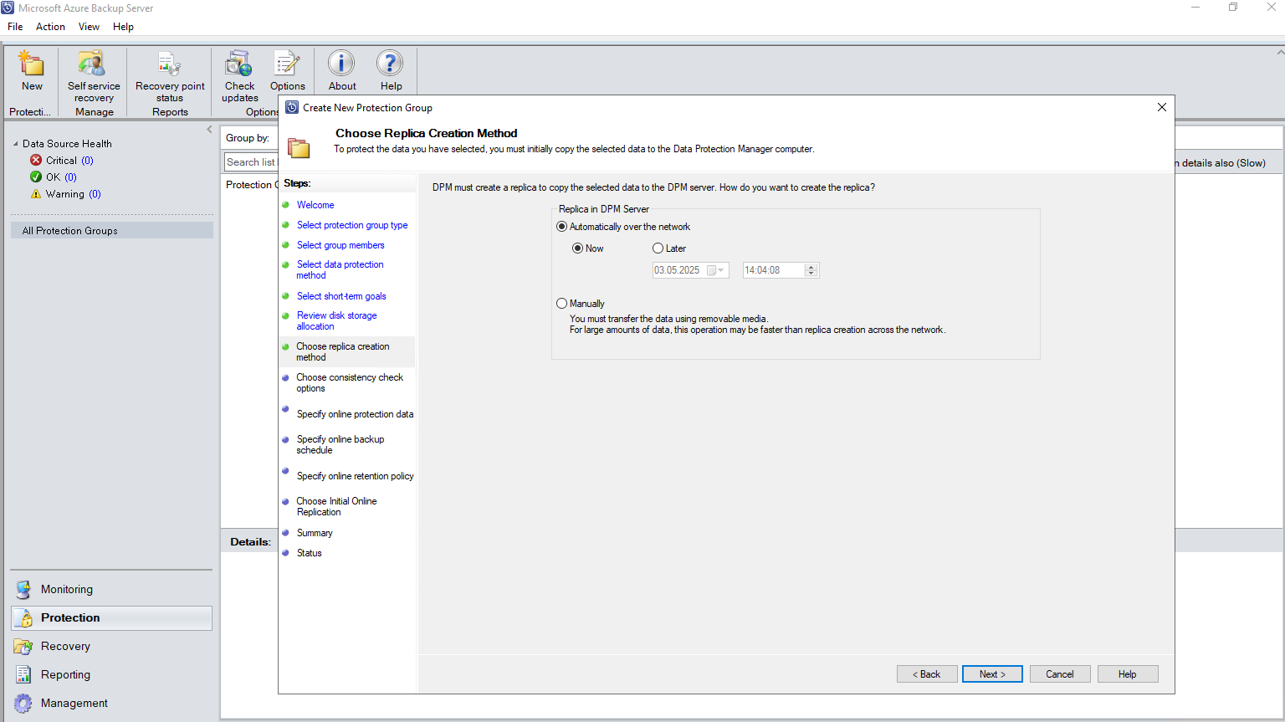Collapse the Data Source Health tree
The width and height of the screenshot is (1285, 722).
[x=16, y=144]
